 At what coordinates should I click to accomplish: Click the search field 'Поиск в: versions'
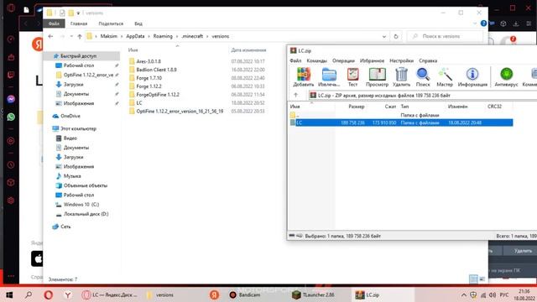click(446, 36)
